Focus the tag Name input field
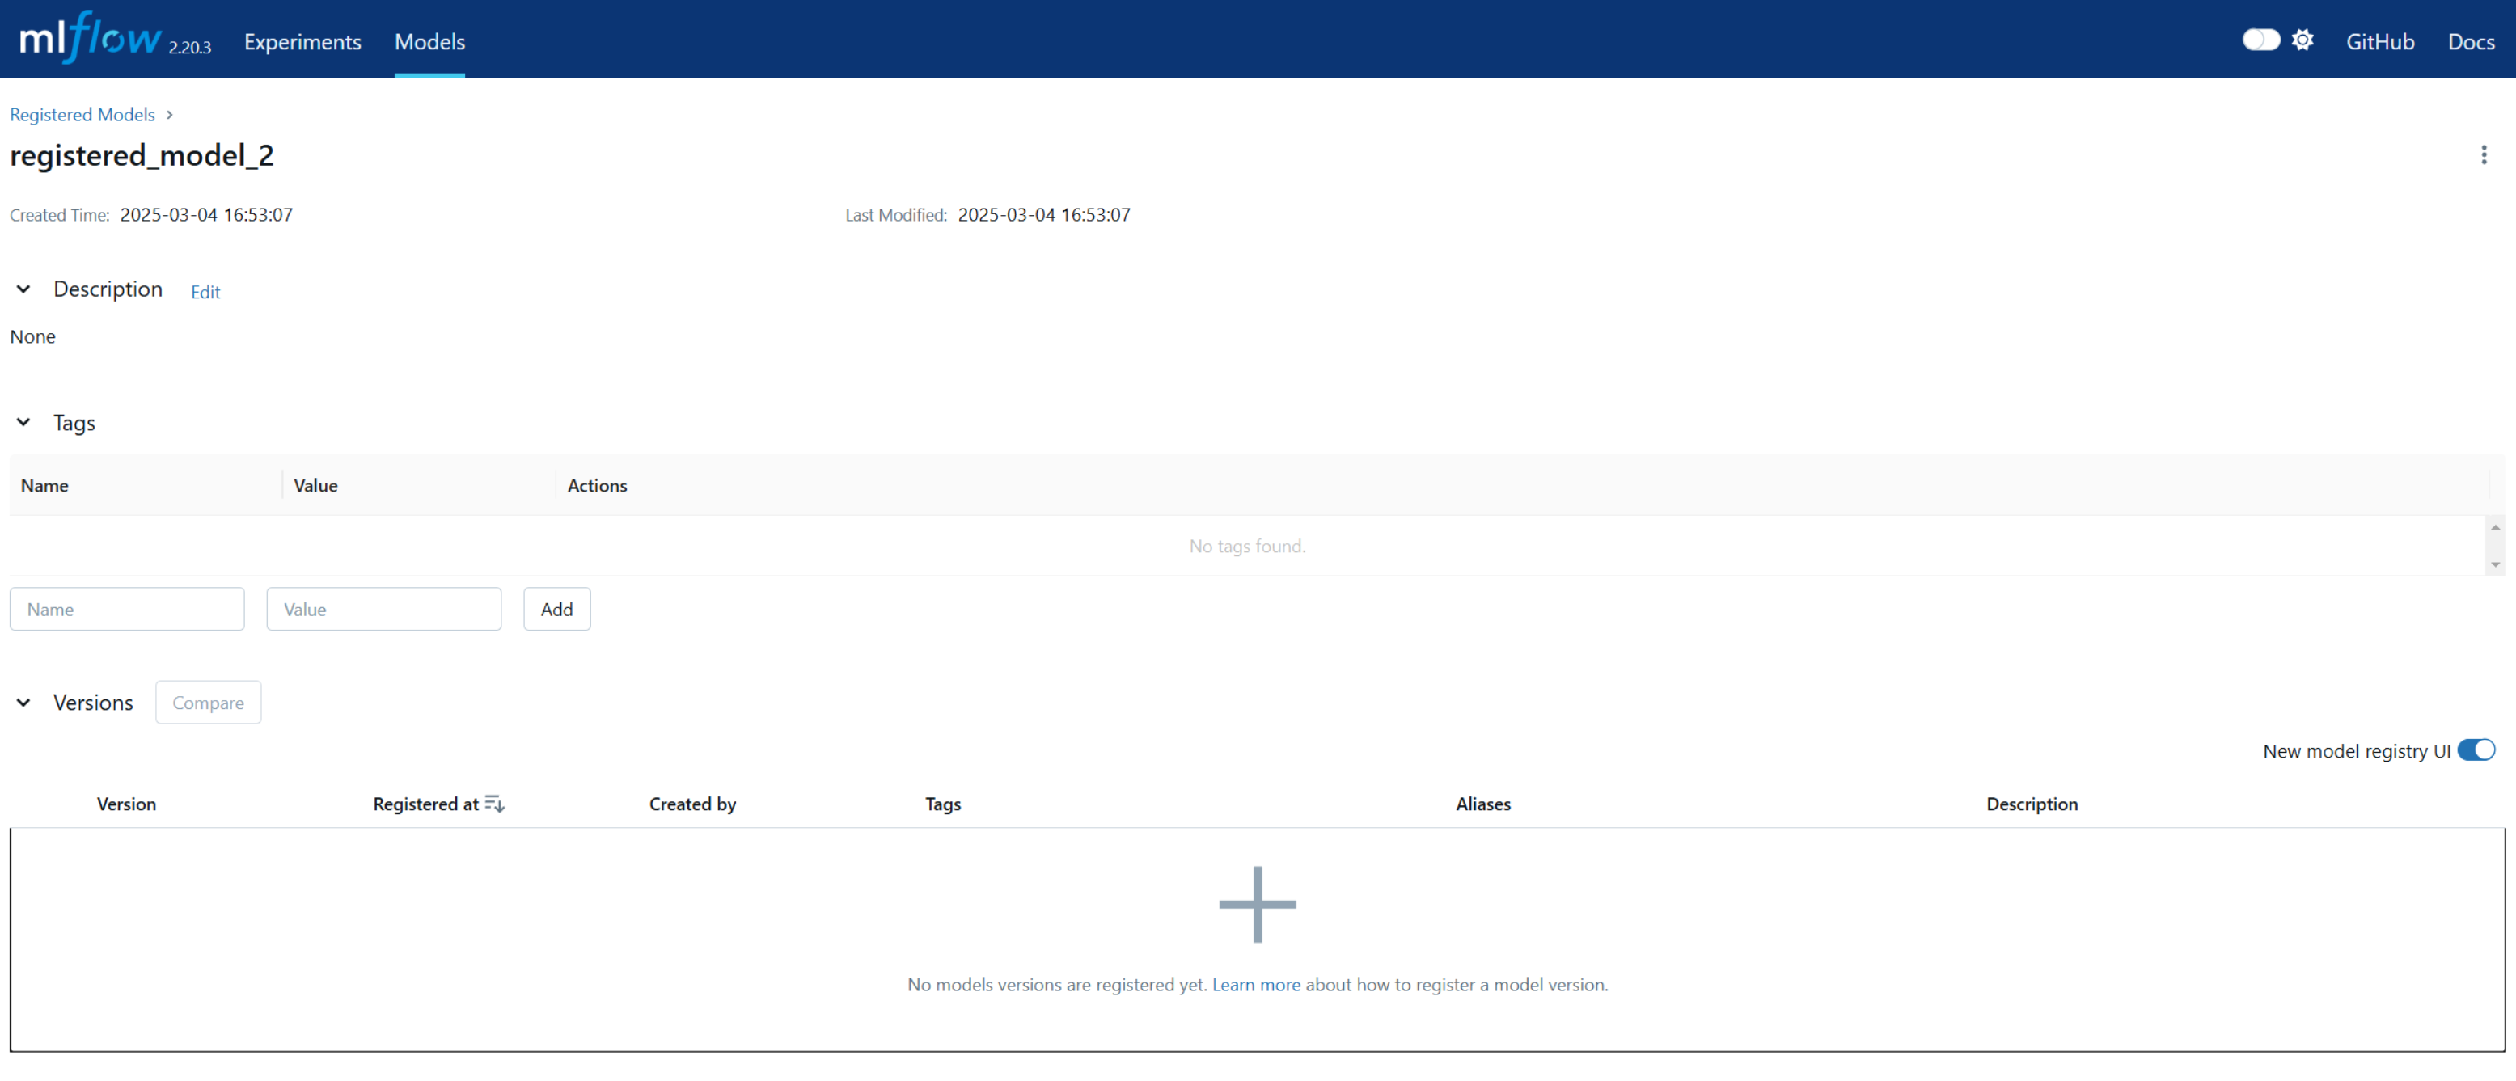2516x1081 pixels. [x=127, y=610]
